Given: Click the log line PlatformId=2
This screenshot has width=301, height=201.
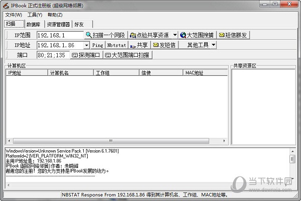Looking at the screenshot, I should [x=47, y=156].
